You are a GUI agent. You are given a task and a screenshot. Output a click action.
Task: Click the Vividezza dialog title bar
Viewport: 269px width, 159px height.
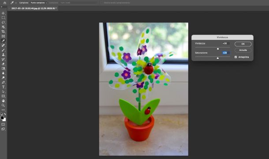pos(222,37)
